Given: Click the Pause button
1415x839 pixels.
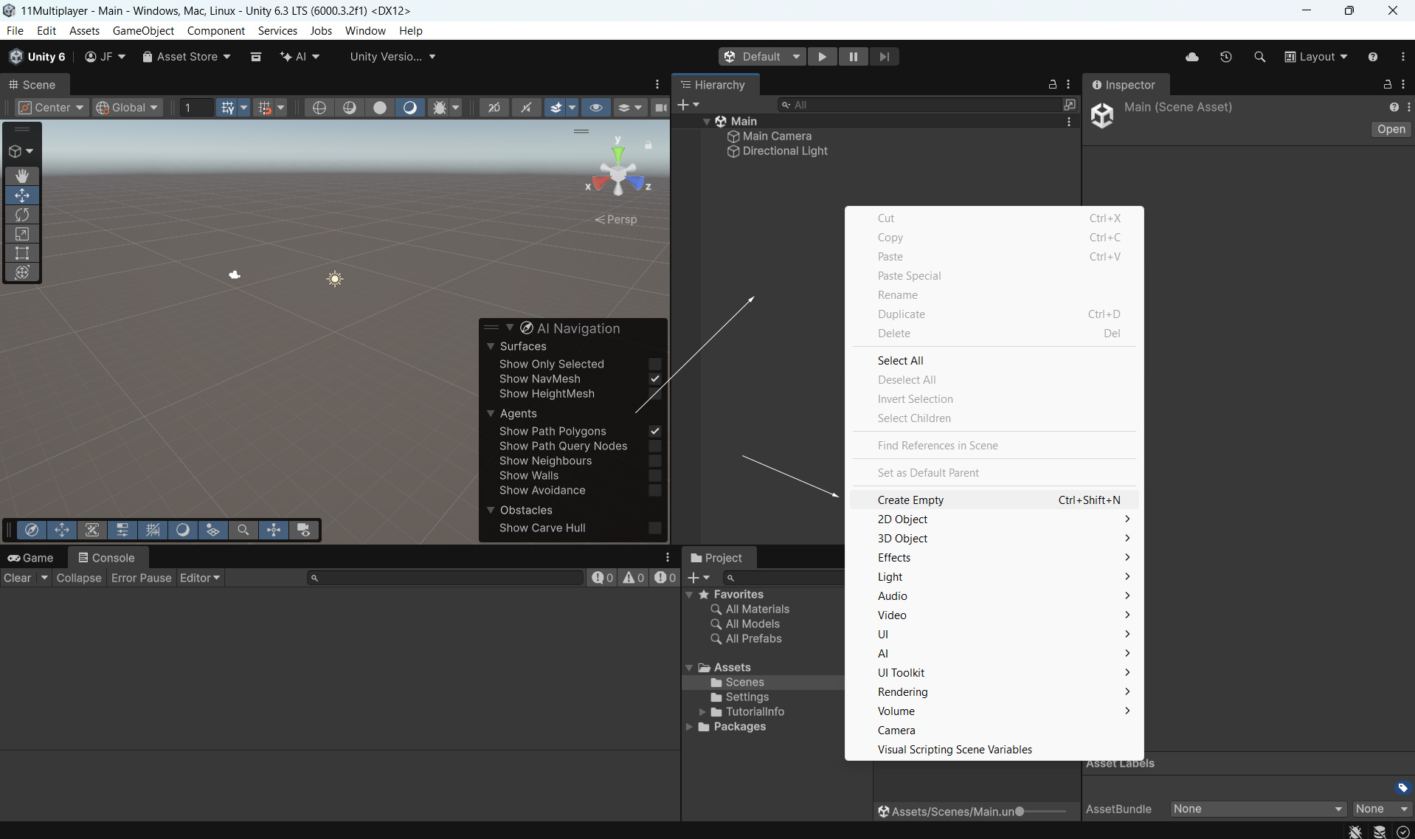Looking at the screenshot, I should coord(853,57).
